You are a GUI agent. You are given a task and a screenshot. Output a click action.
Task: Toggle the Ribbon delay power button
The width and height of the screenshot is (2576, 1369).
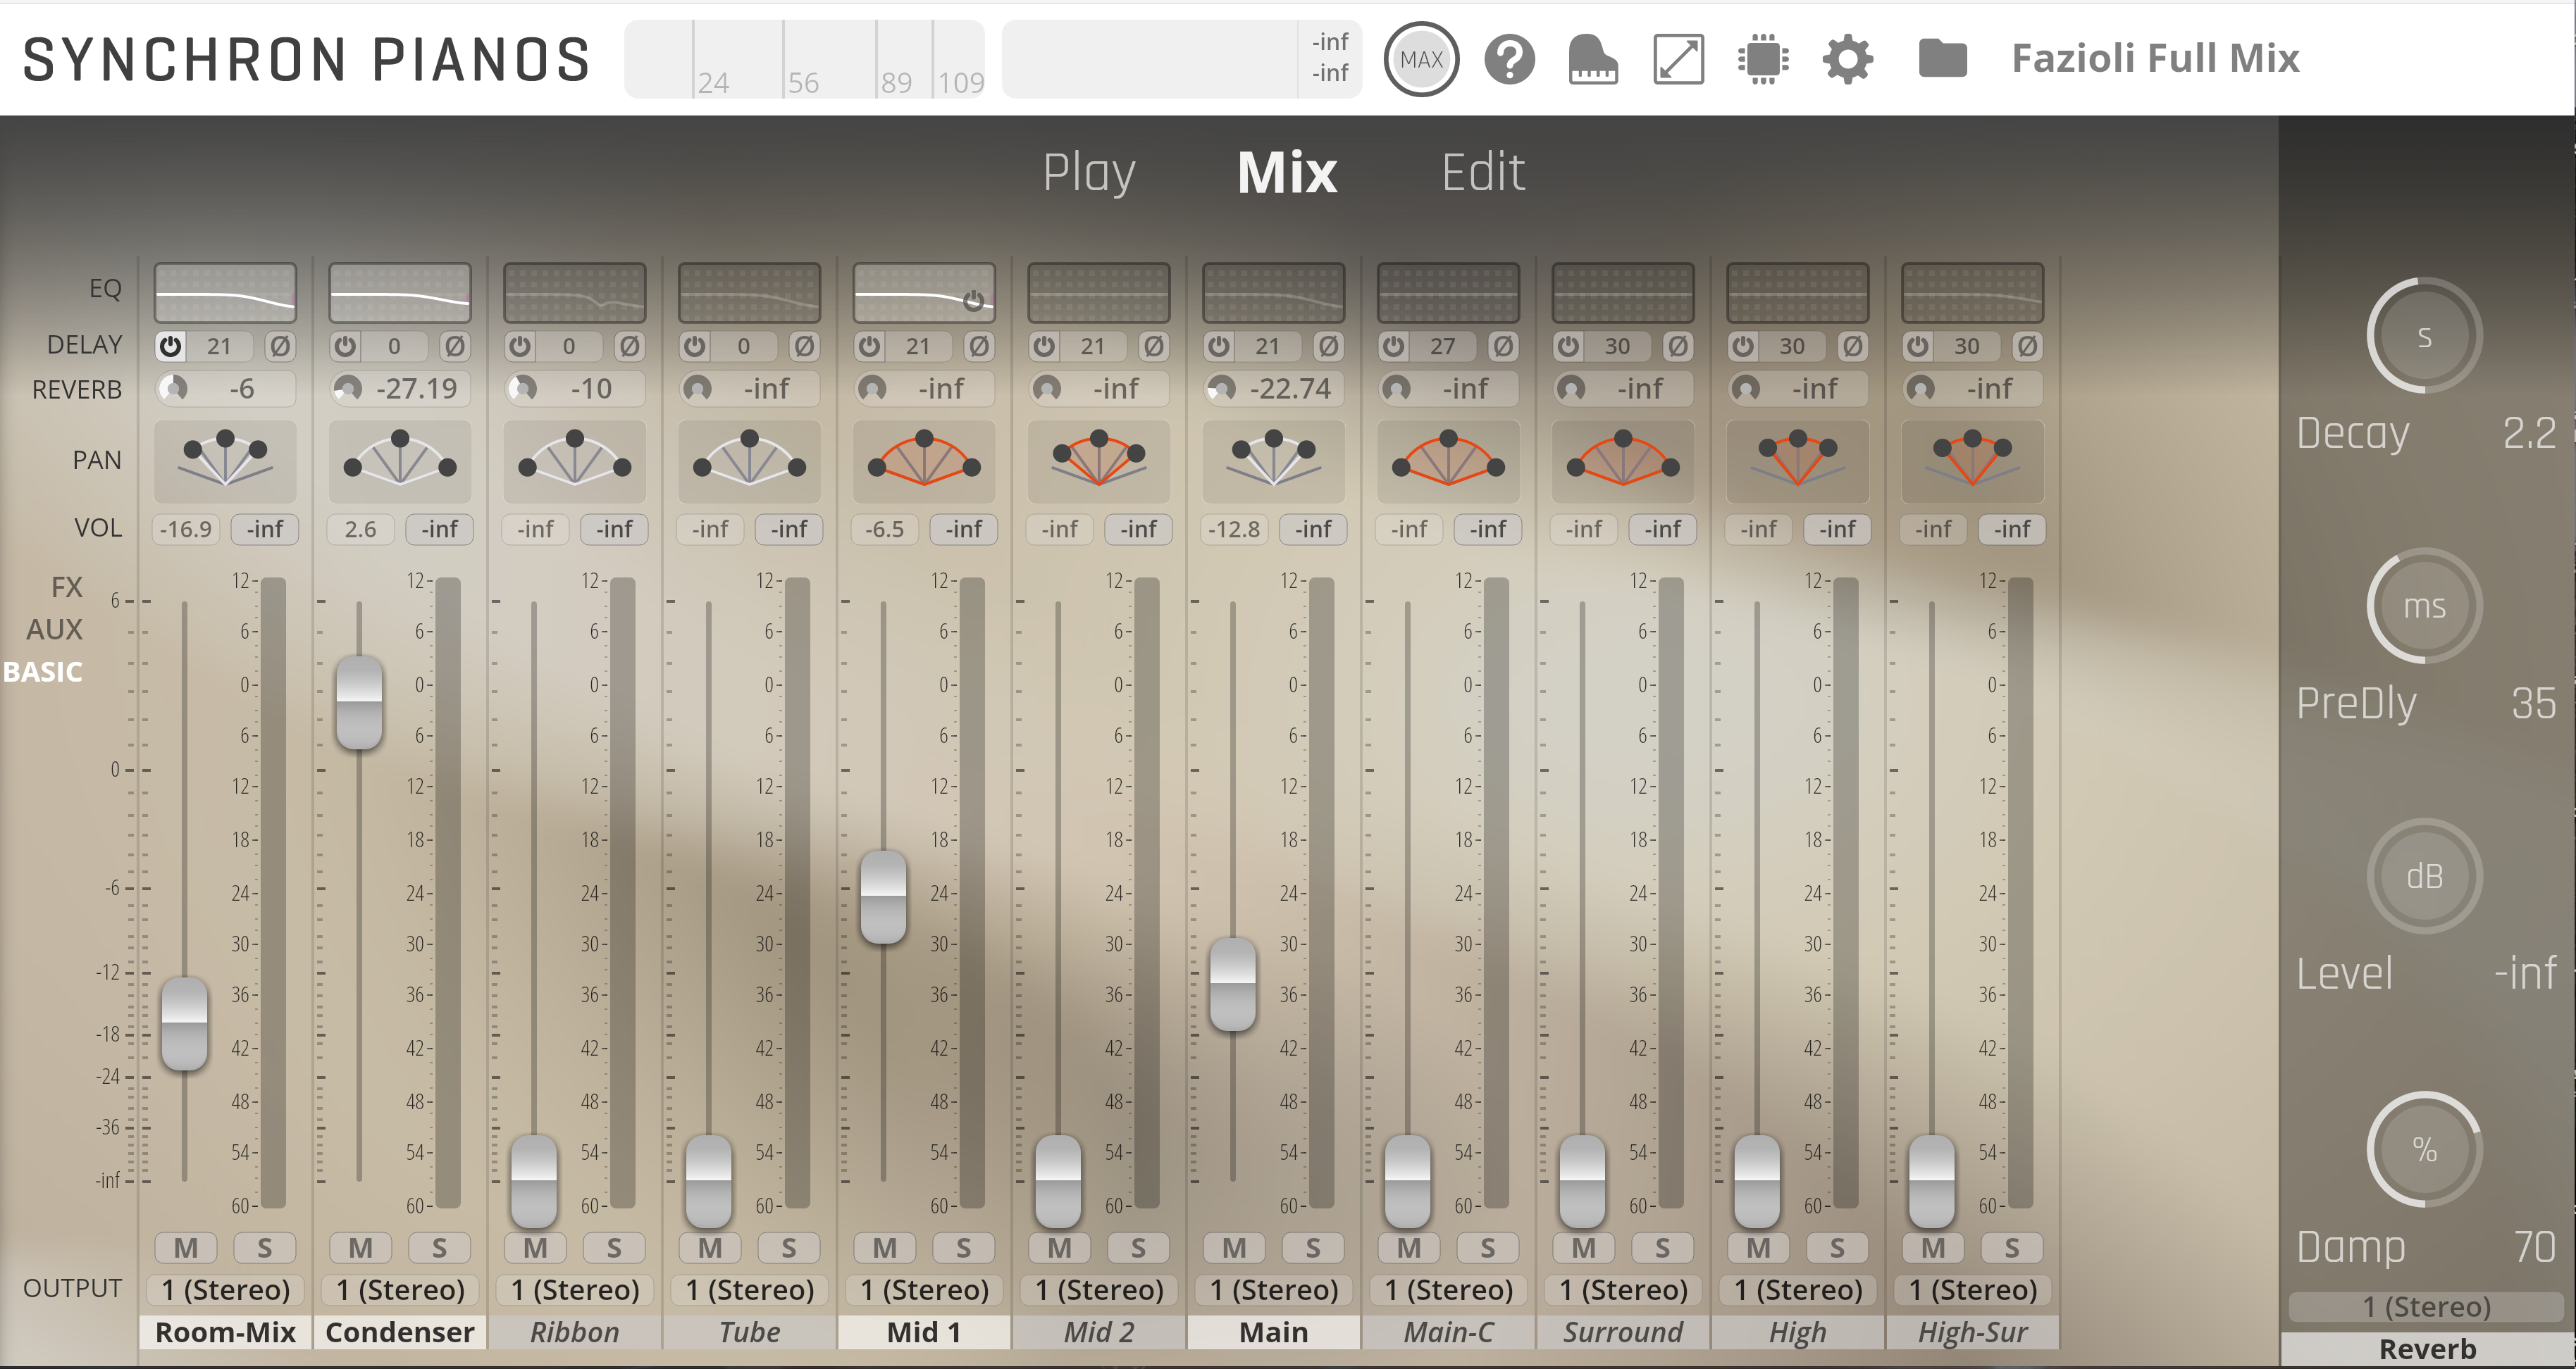[520, 346]
